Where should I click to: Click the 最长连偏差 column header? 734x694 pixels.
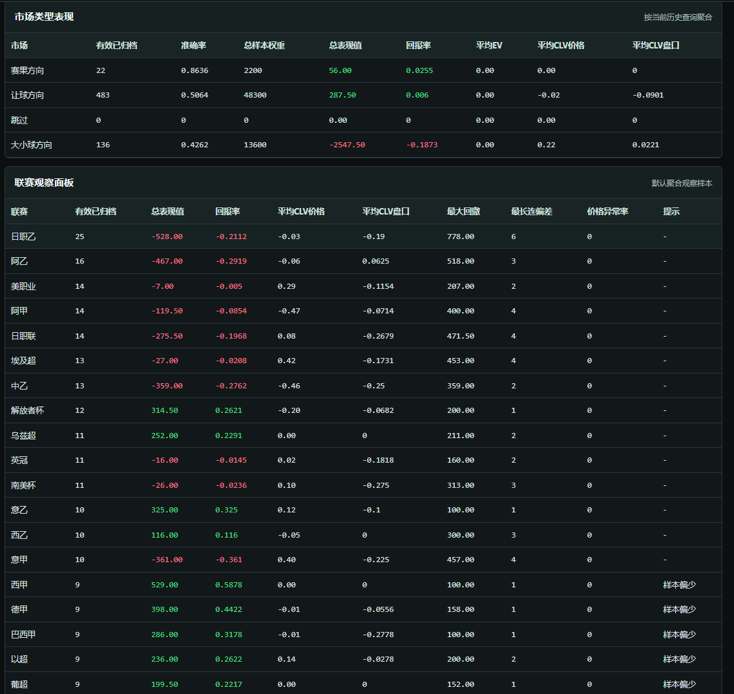531,211
